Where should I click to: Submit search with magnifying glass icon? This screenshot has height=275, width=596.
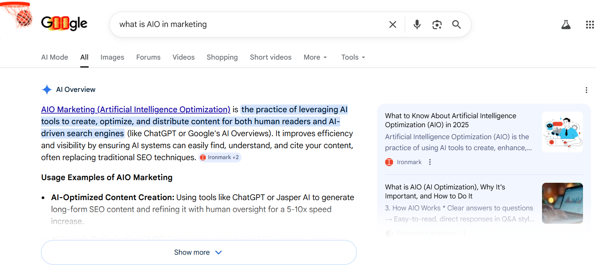click(456, 24)
